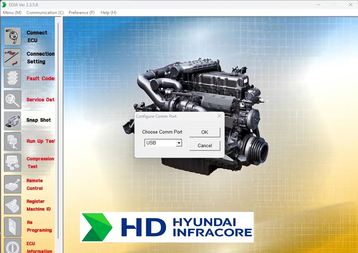This screenshot has height=253, width=358.
Task: Open the Communication (C) menu
Action: [x=45, y=13]
